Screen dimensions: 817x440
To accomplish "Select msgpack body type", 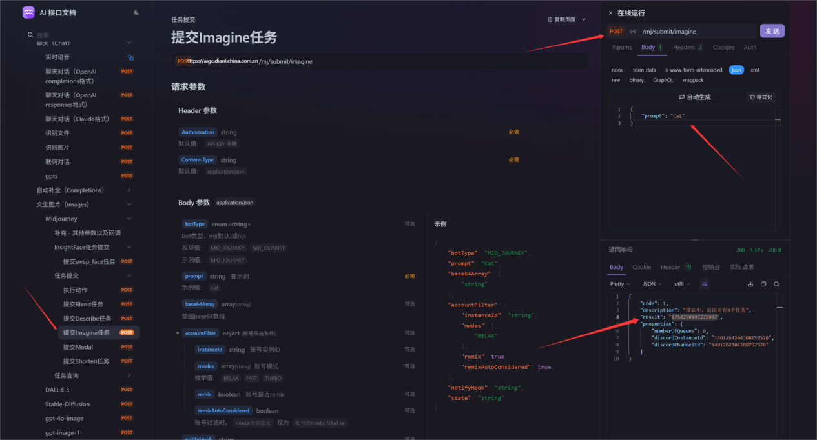I will point(693,80).
